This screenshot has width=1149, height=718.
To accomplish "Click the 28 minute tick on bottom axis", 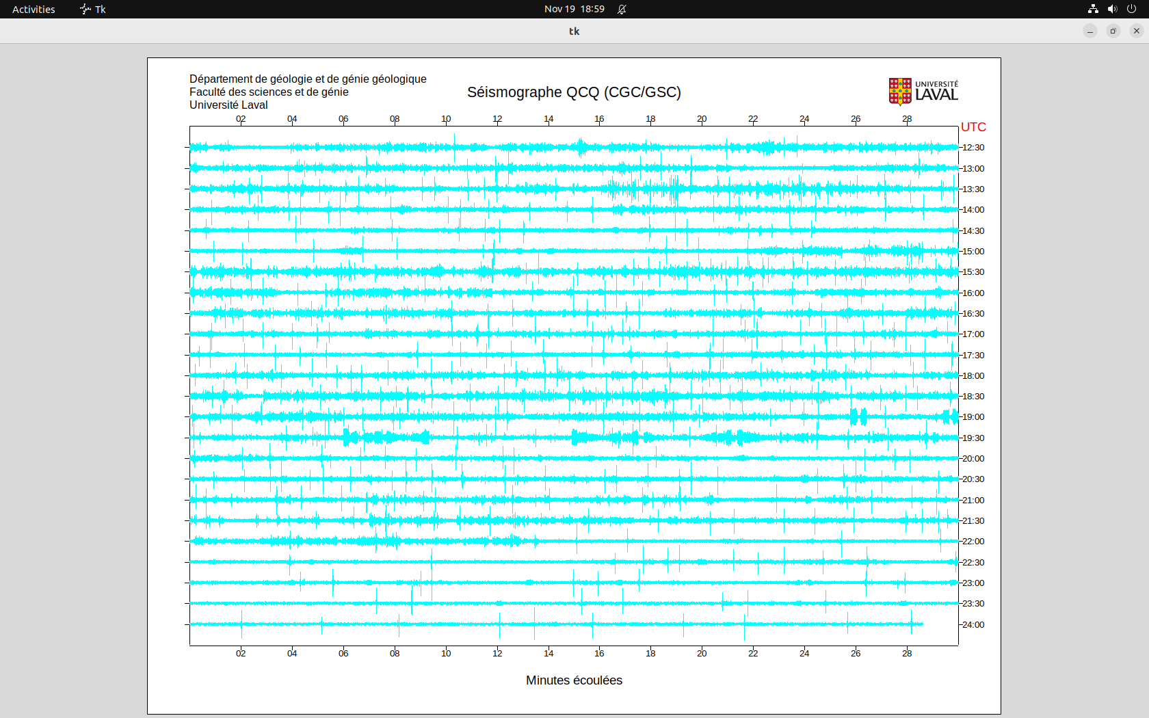I will pyautogui.click(x=907, y=654).
